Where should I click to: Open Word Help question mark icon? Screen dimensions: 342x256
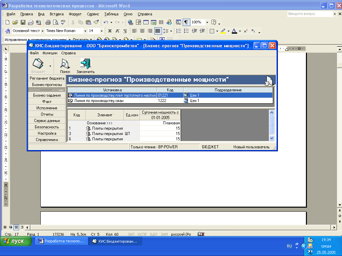pyautogui.click(x=214, y=22)
